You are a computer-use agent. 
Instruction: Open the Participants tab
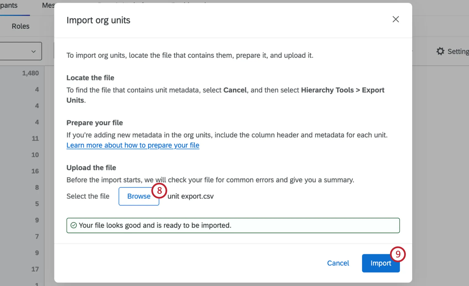(x=9, y=5)
